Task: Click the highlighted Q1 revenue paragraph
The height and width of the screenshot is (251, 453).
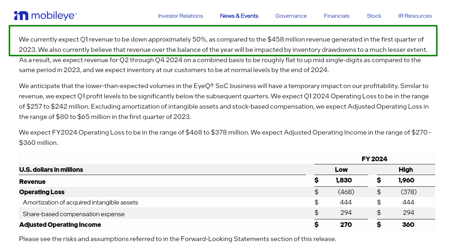Action: (223, 44)
